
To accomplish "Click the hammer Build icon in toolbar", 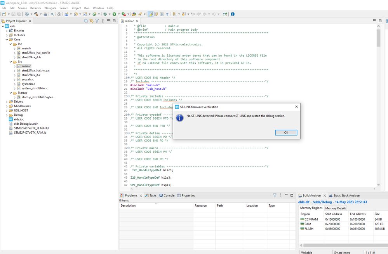I will (37, 14).
